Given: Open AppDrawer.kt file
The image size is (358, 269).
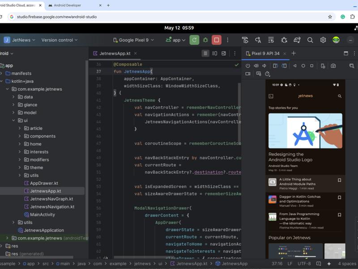Looking at the screenshot, I should pos(41,183).
